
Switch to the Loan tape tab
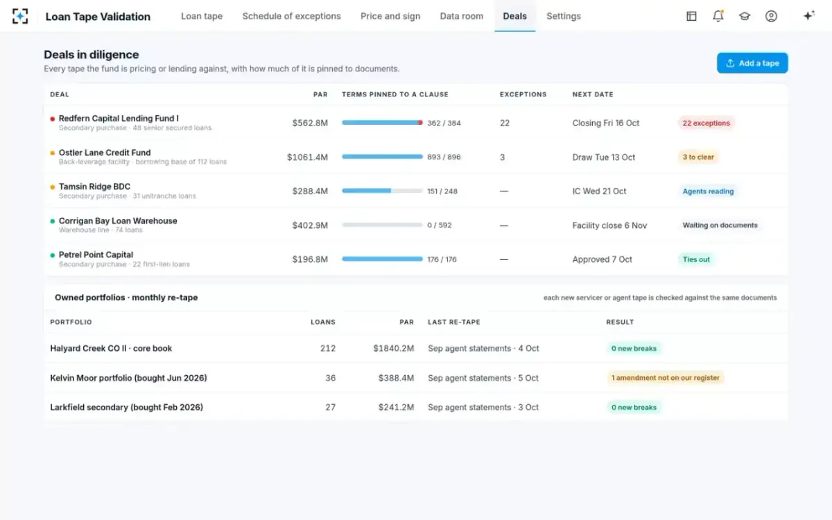202,16
